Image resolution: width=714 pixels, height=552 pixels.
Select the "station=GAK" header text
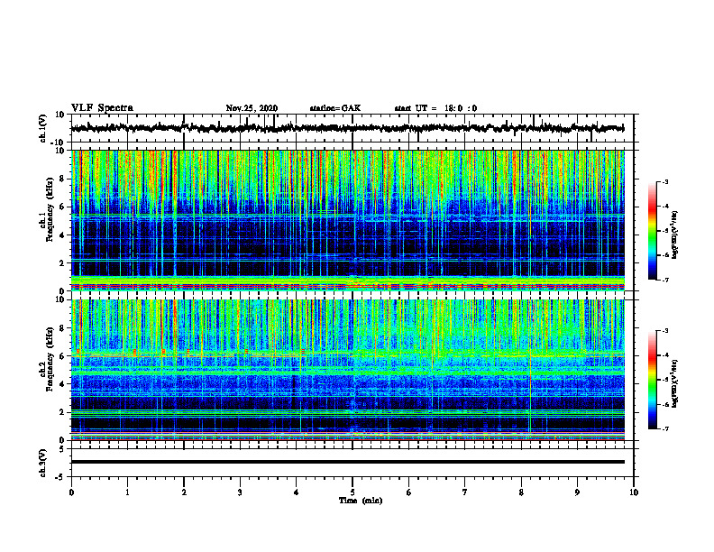[x=335, y=108]
